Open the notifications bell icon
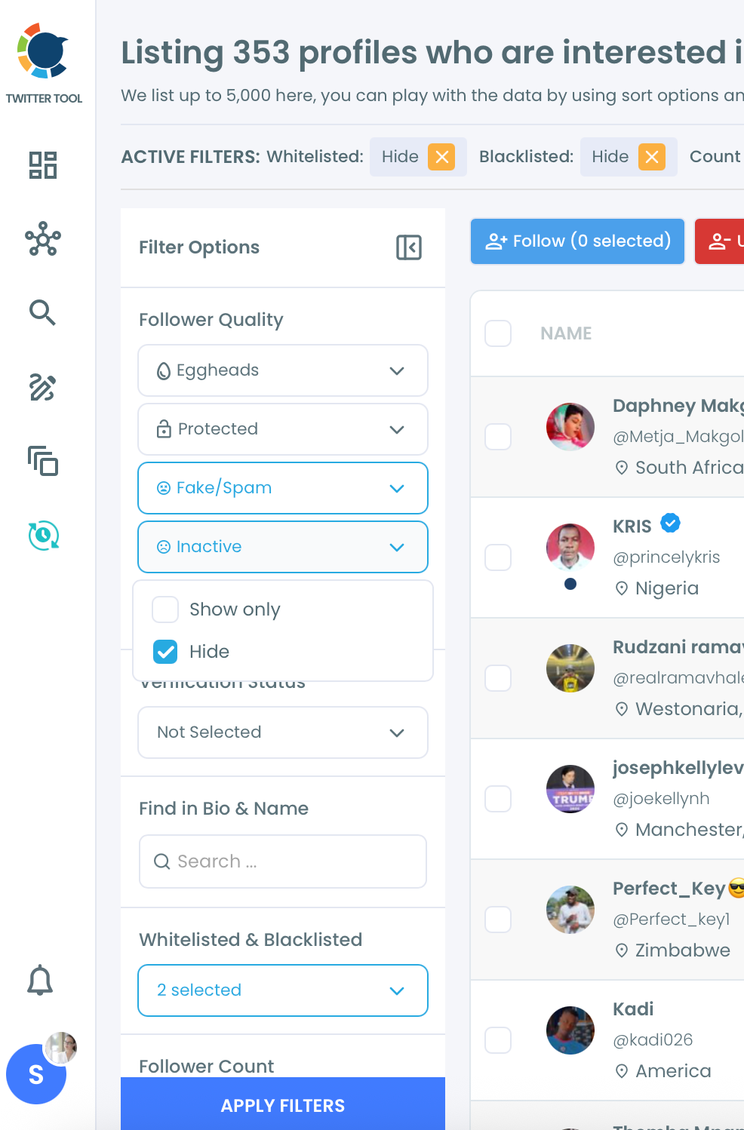This screenshot has height=1130, width=744. (41, 980)
